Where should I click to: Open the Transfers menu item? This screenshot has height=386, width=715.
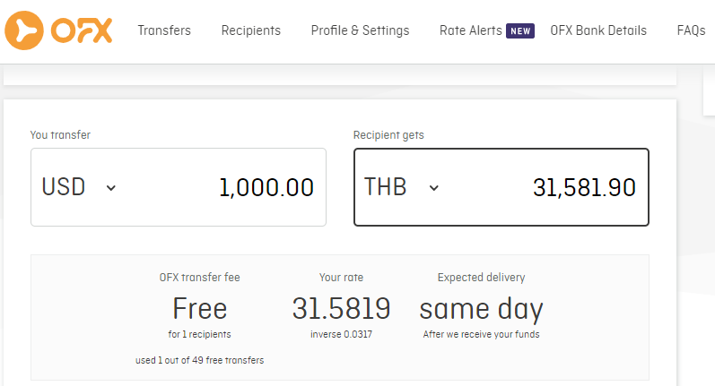[164, 30]
